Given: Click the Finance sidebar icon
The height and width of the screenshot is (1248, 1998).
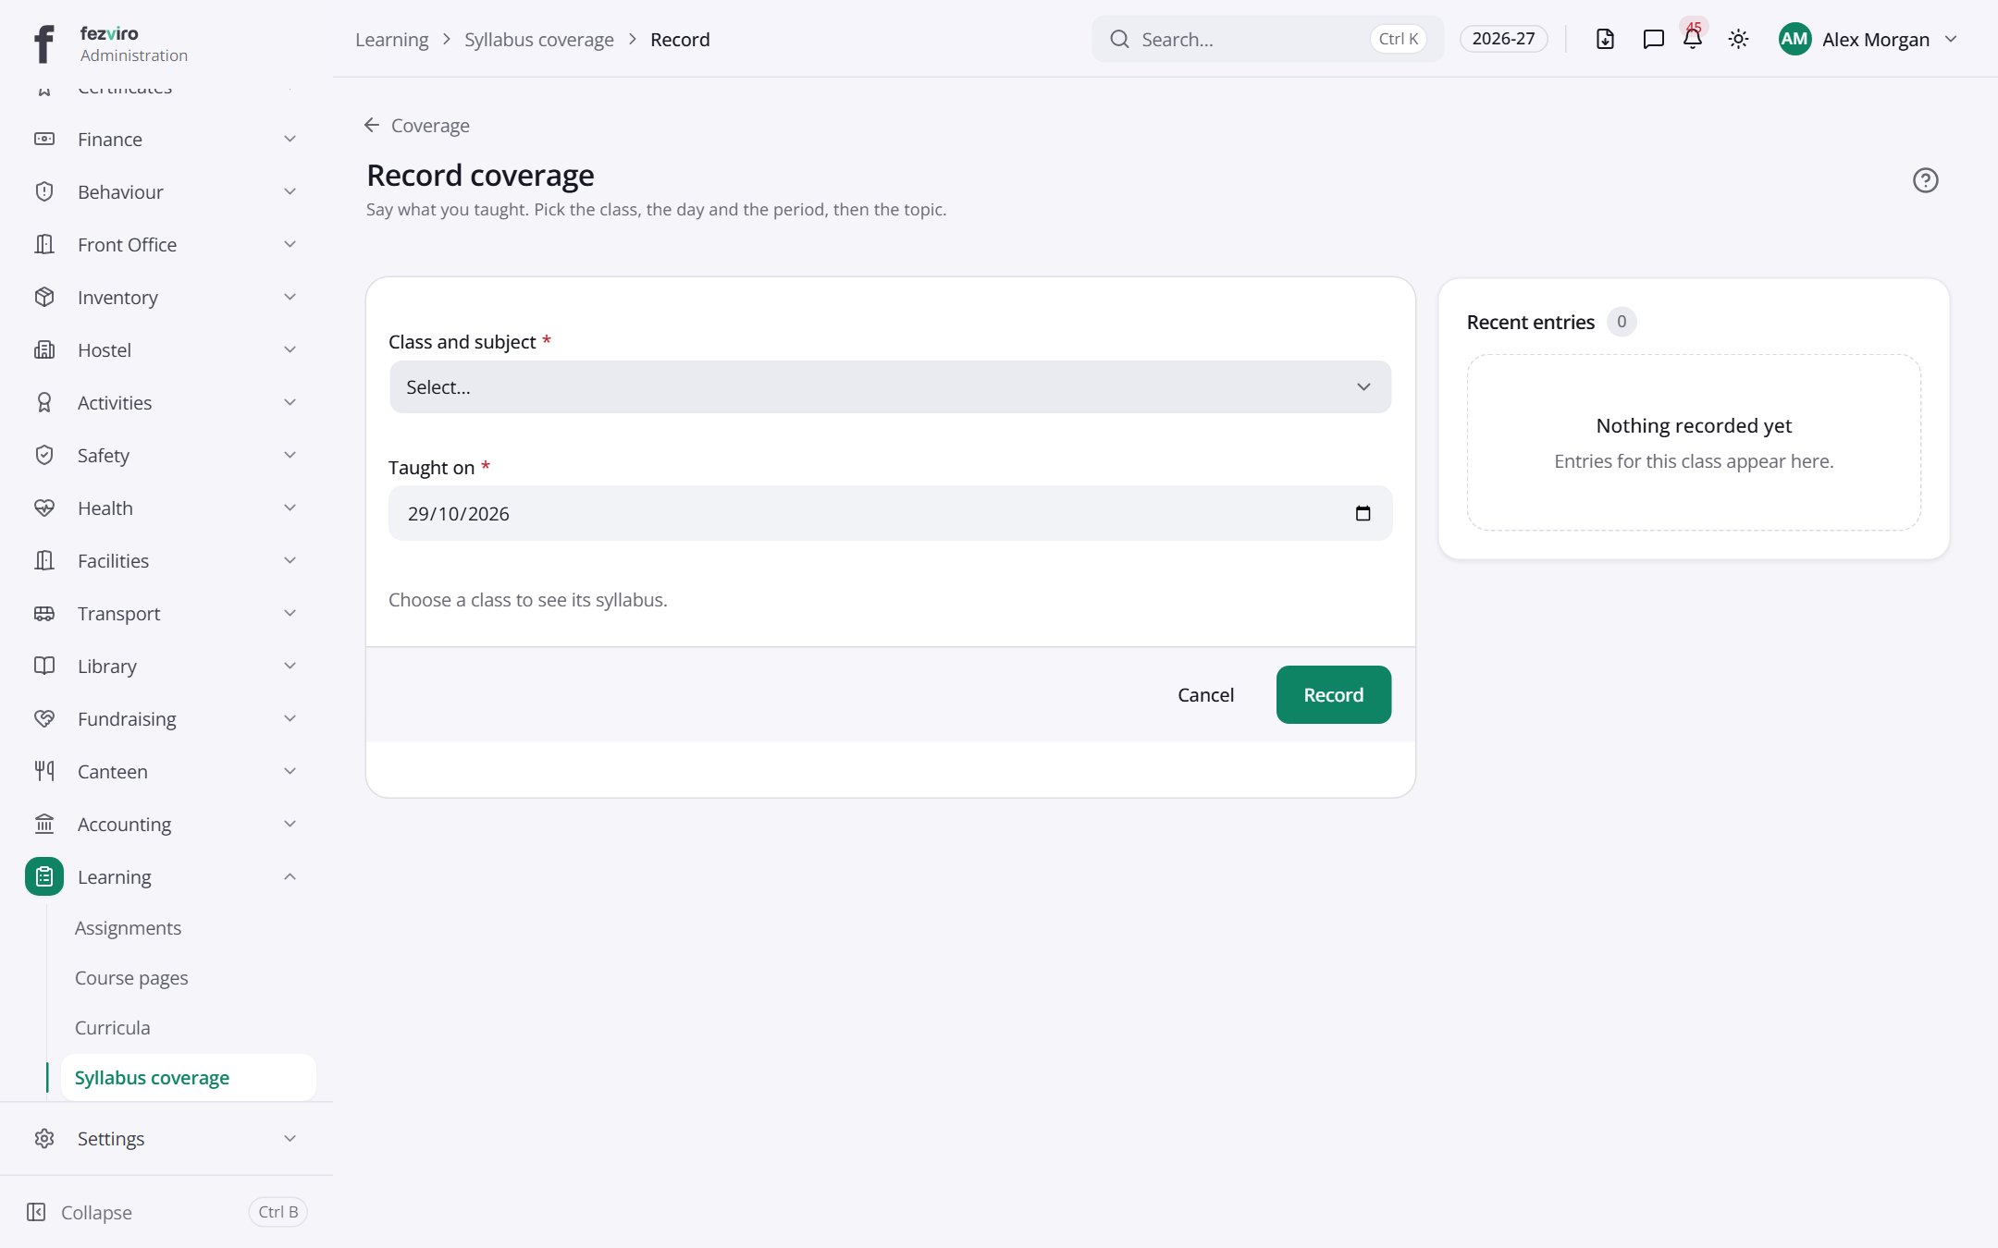Looking at the screenshot, I should pos(44,139).
